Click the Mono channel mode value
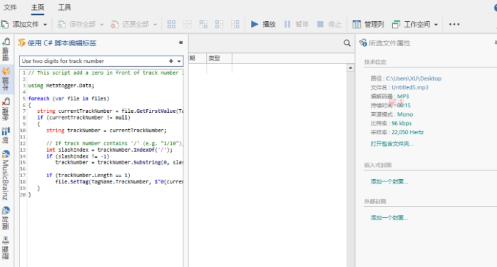The image size is (497, 267). 405,114
